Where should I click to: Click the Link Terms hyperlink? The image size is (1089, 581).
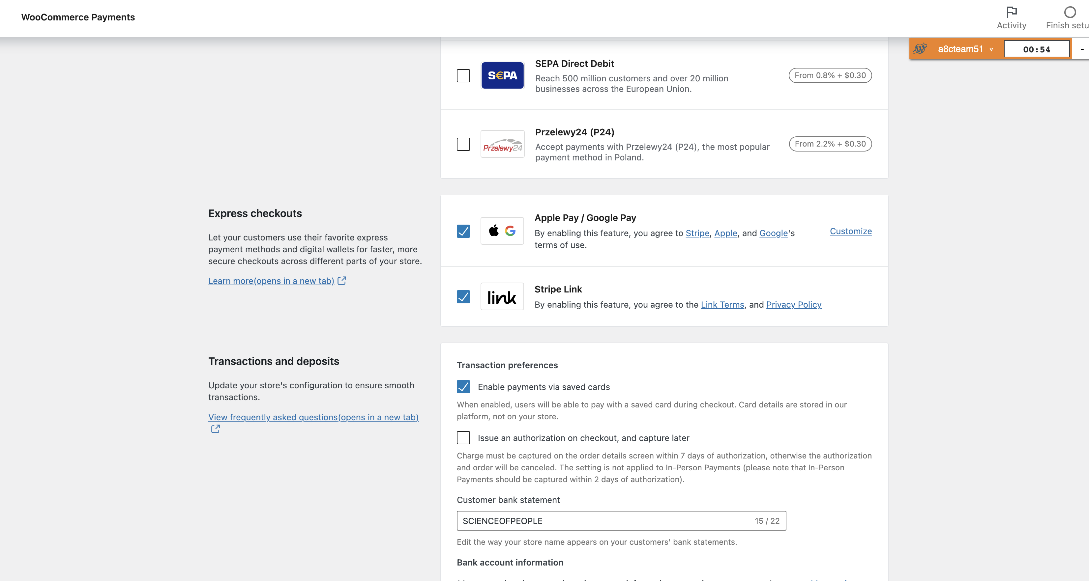coord(722,304)
